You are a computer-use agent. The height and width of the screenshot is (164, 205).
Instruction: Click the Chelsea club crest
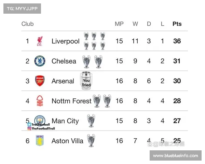[40, 61]
